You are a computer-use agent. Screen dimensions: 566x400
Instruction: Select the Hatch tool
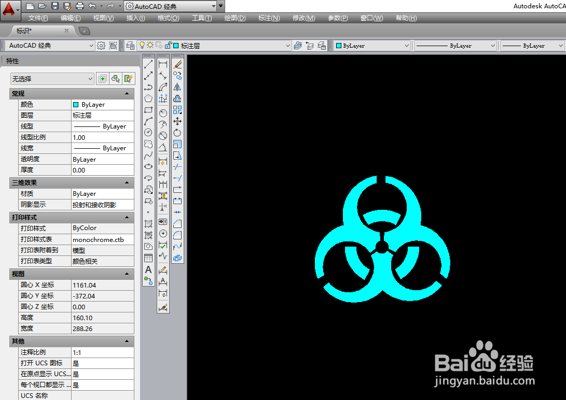(148, 224)
